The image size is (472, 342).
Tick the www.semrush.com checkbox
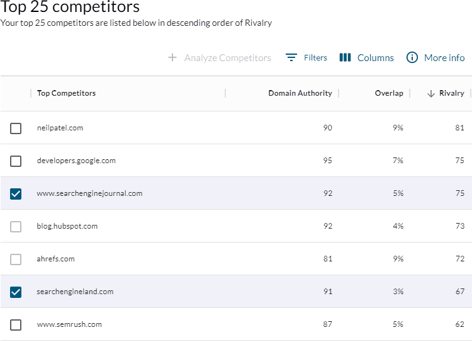pyautogui.click(x=16, y=325)
